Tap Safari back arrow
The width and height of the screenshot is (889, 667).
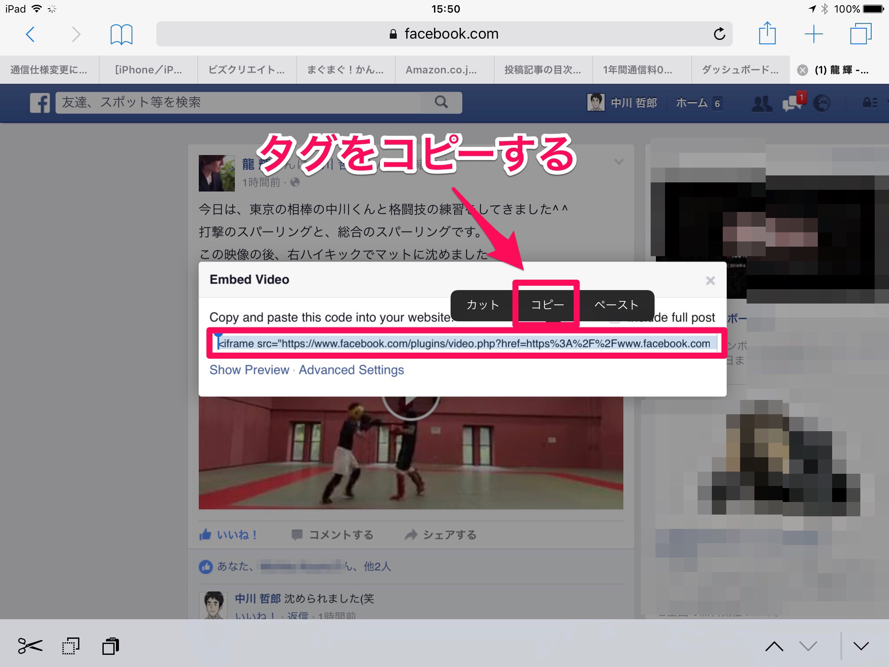tap(30, 34)
